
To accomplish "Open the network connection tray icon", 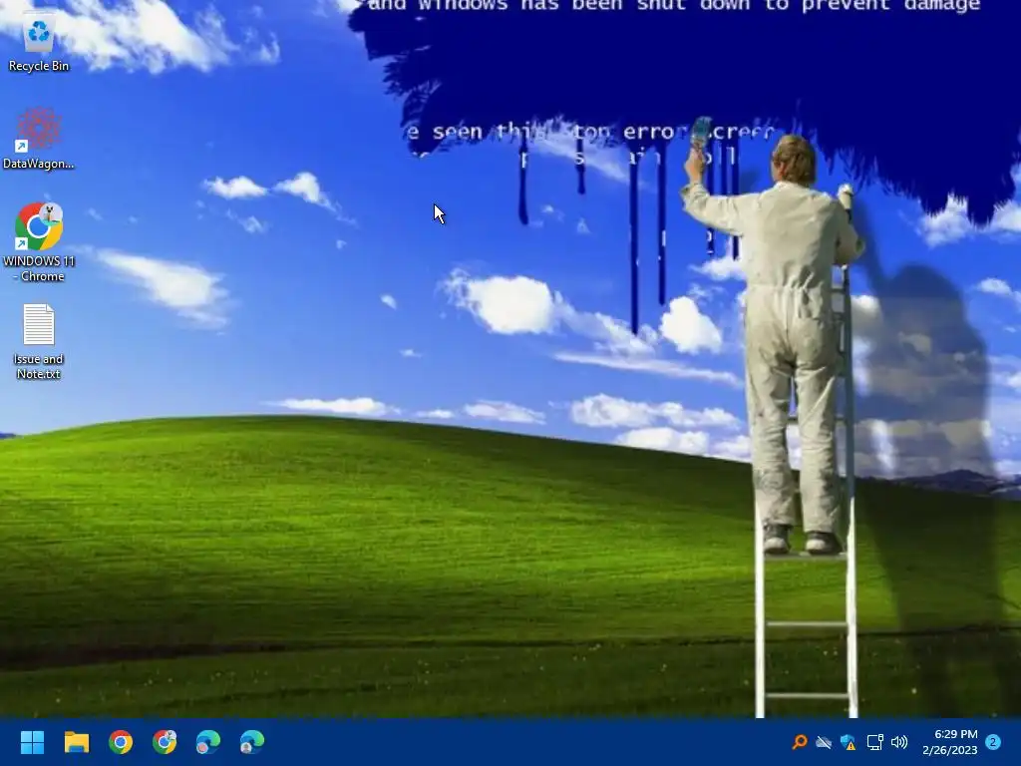I will [874, 742].
